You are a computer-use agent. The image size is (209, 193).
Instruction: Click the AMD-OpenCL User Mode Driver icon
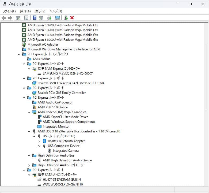pyautogui.click(x=40, y=117)
